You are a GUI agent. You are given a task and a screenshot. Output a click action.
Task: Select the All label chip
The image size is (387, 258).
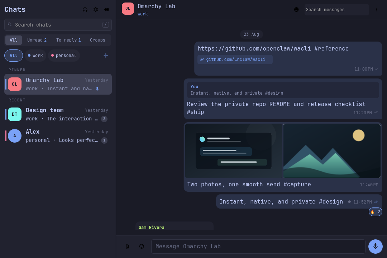pos(14,56)
